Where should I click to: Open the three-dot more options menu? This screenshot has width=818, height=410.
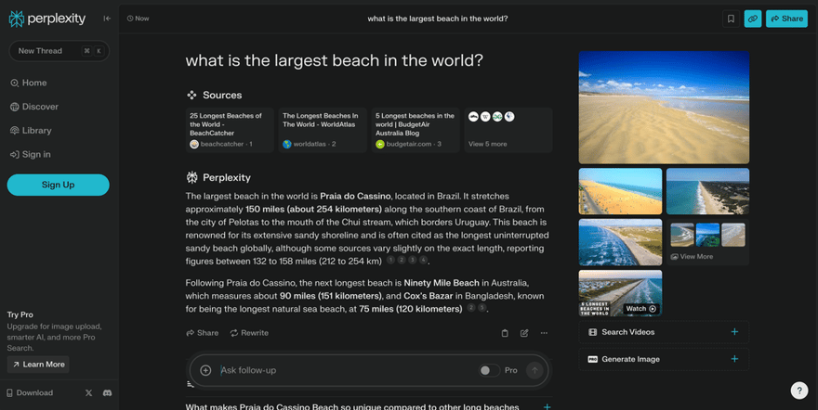tap(544, 333)
